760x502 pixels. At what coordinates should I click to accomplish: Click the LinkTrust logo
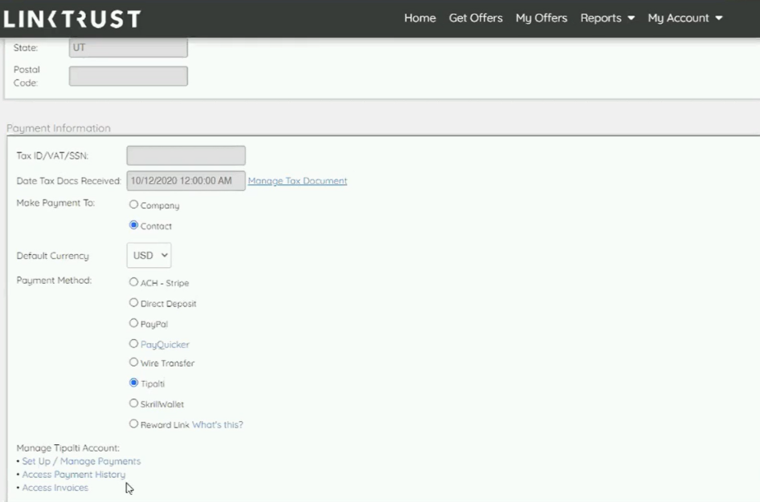point(72,18)
